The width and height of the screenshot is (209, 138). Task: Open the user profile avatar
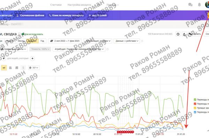pyautogui.click(x=207, y=5)
